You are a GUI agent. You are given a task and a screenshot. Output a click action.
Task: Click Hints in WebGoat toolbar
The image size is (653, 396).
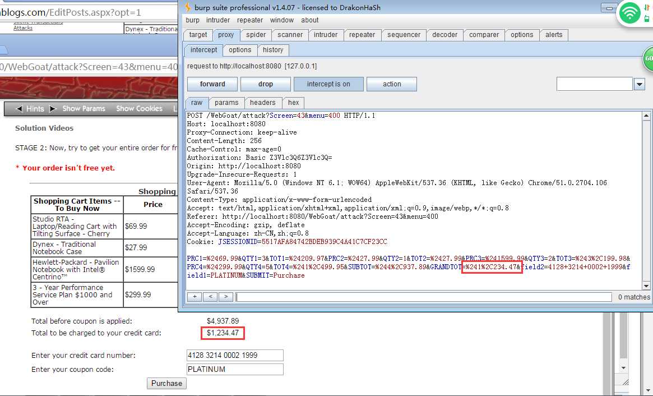coord(35,109)
